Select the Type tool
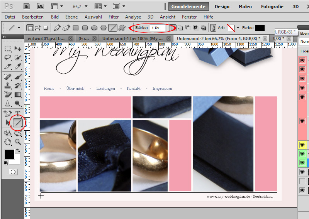The width and height of the screenshot is (309, 219). coord(18,113)
